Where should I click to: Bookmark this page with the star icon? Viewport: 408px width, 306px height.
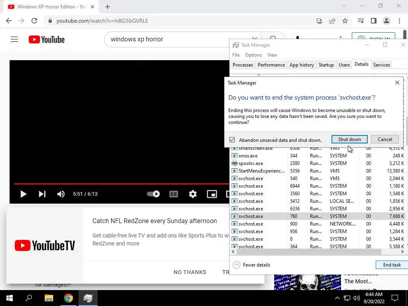[345, 21]
